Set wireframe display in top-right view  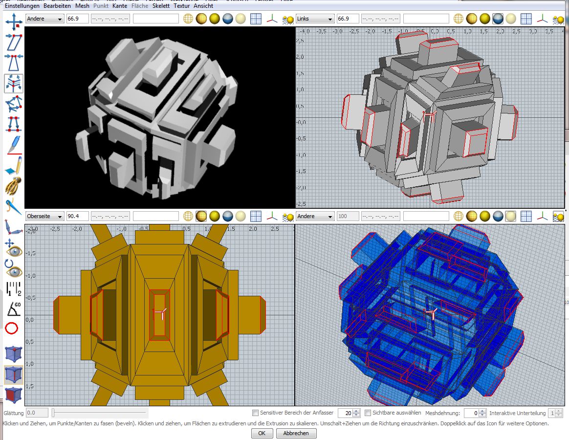click(459, 19)
